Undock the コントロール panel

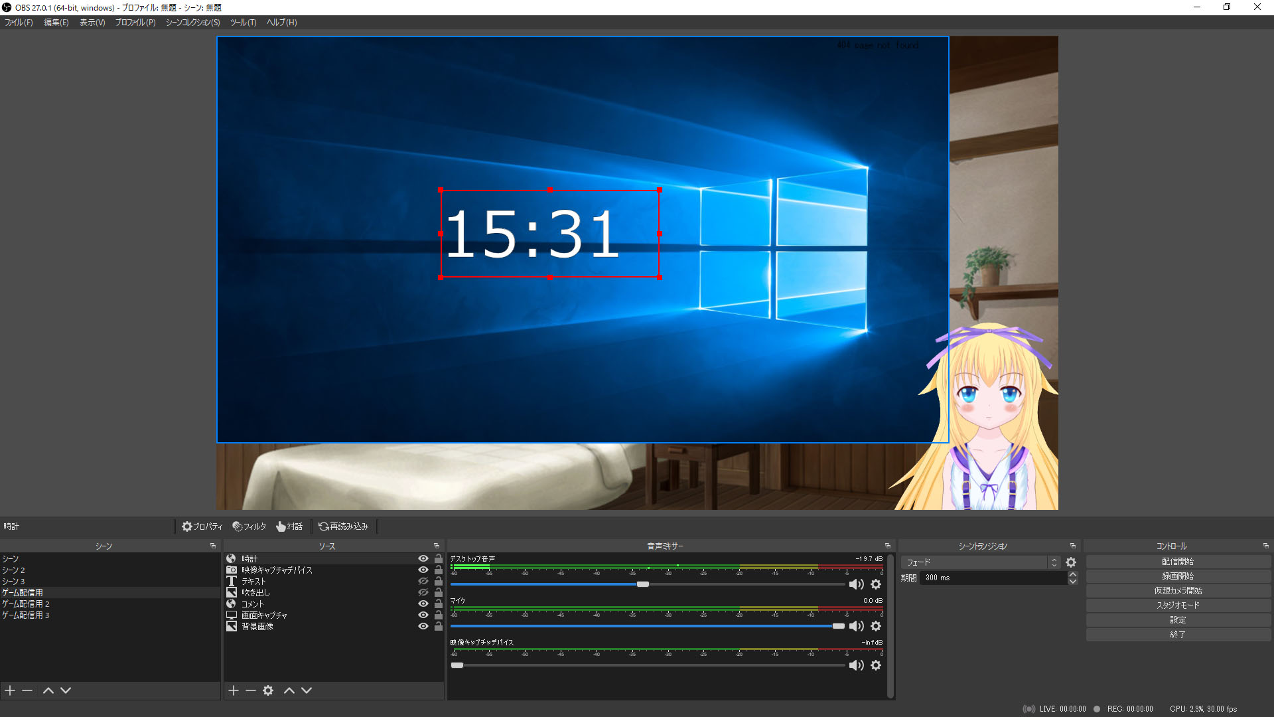(1266, 546)
